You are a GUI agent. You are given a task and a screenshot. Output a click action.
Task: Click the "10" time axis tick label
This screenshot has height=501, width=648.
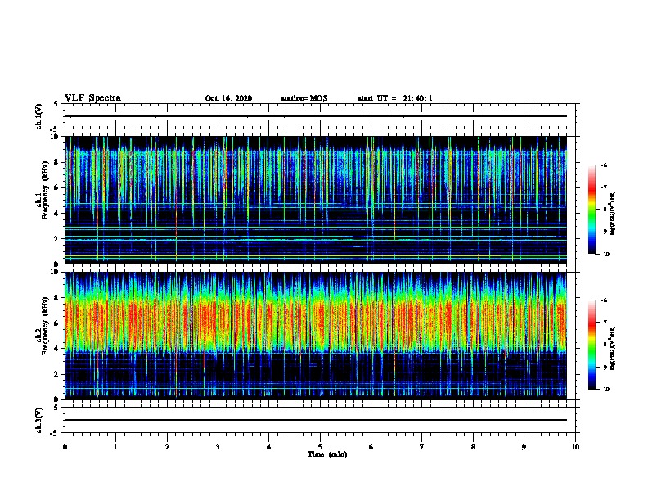click(575, 447)
